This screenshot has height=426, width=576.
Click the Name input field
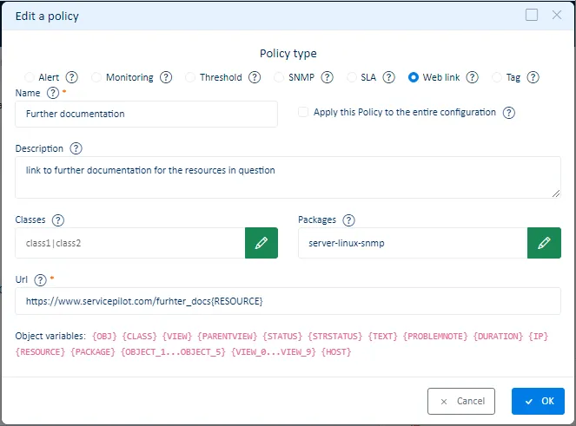point(146,115)
